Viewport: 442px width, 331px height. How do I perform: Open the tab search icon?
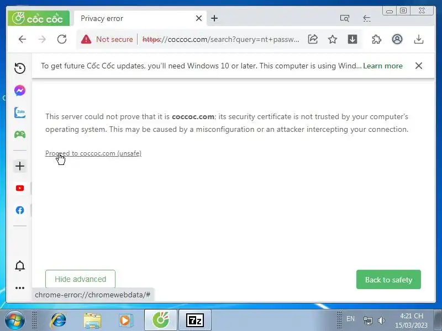click(344, 19)
